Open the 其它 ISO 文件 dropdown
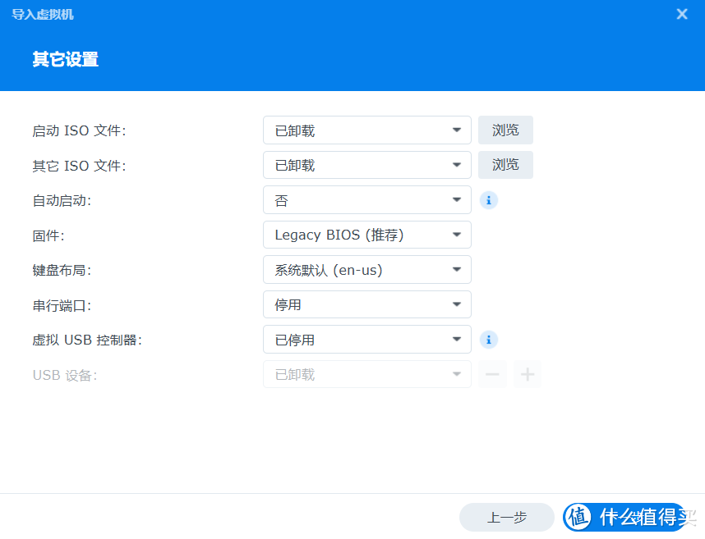 (366, 165)
